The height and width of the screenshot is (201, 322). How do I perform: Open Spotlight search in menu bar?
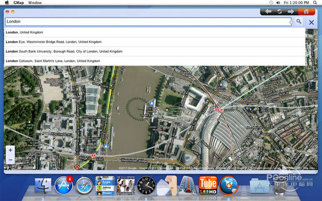315,3
